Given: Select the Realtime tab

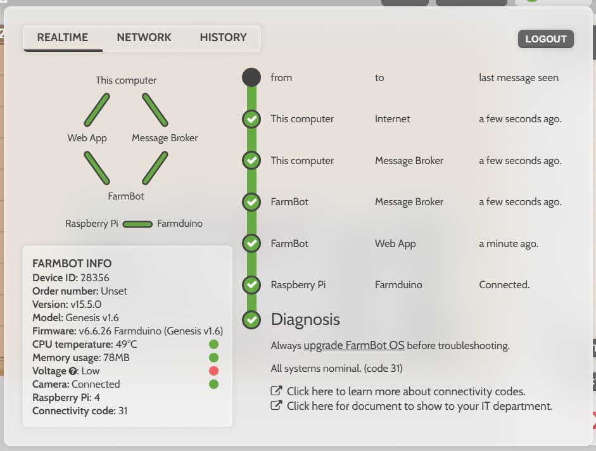Looking at the screenshot, I should [x=62, y=37].
